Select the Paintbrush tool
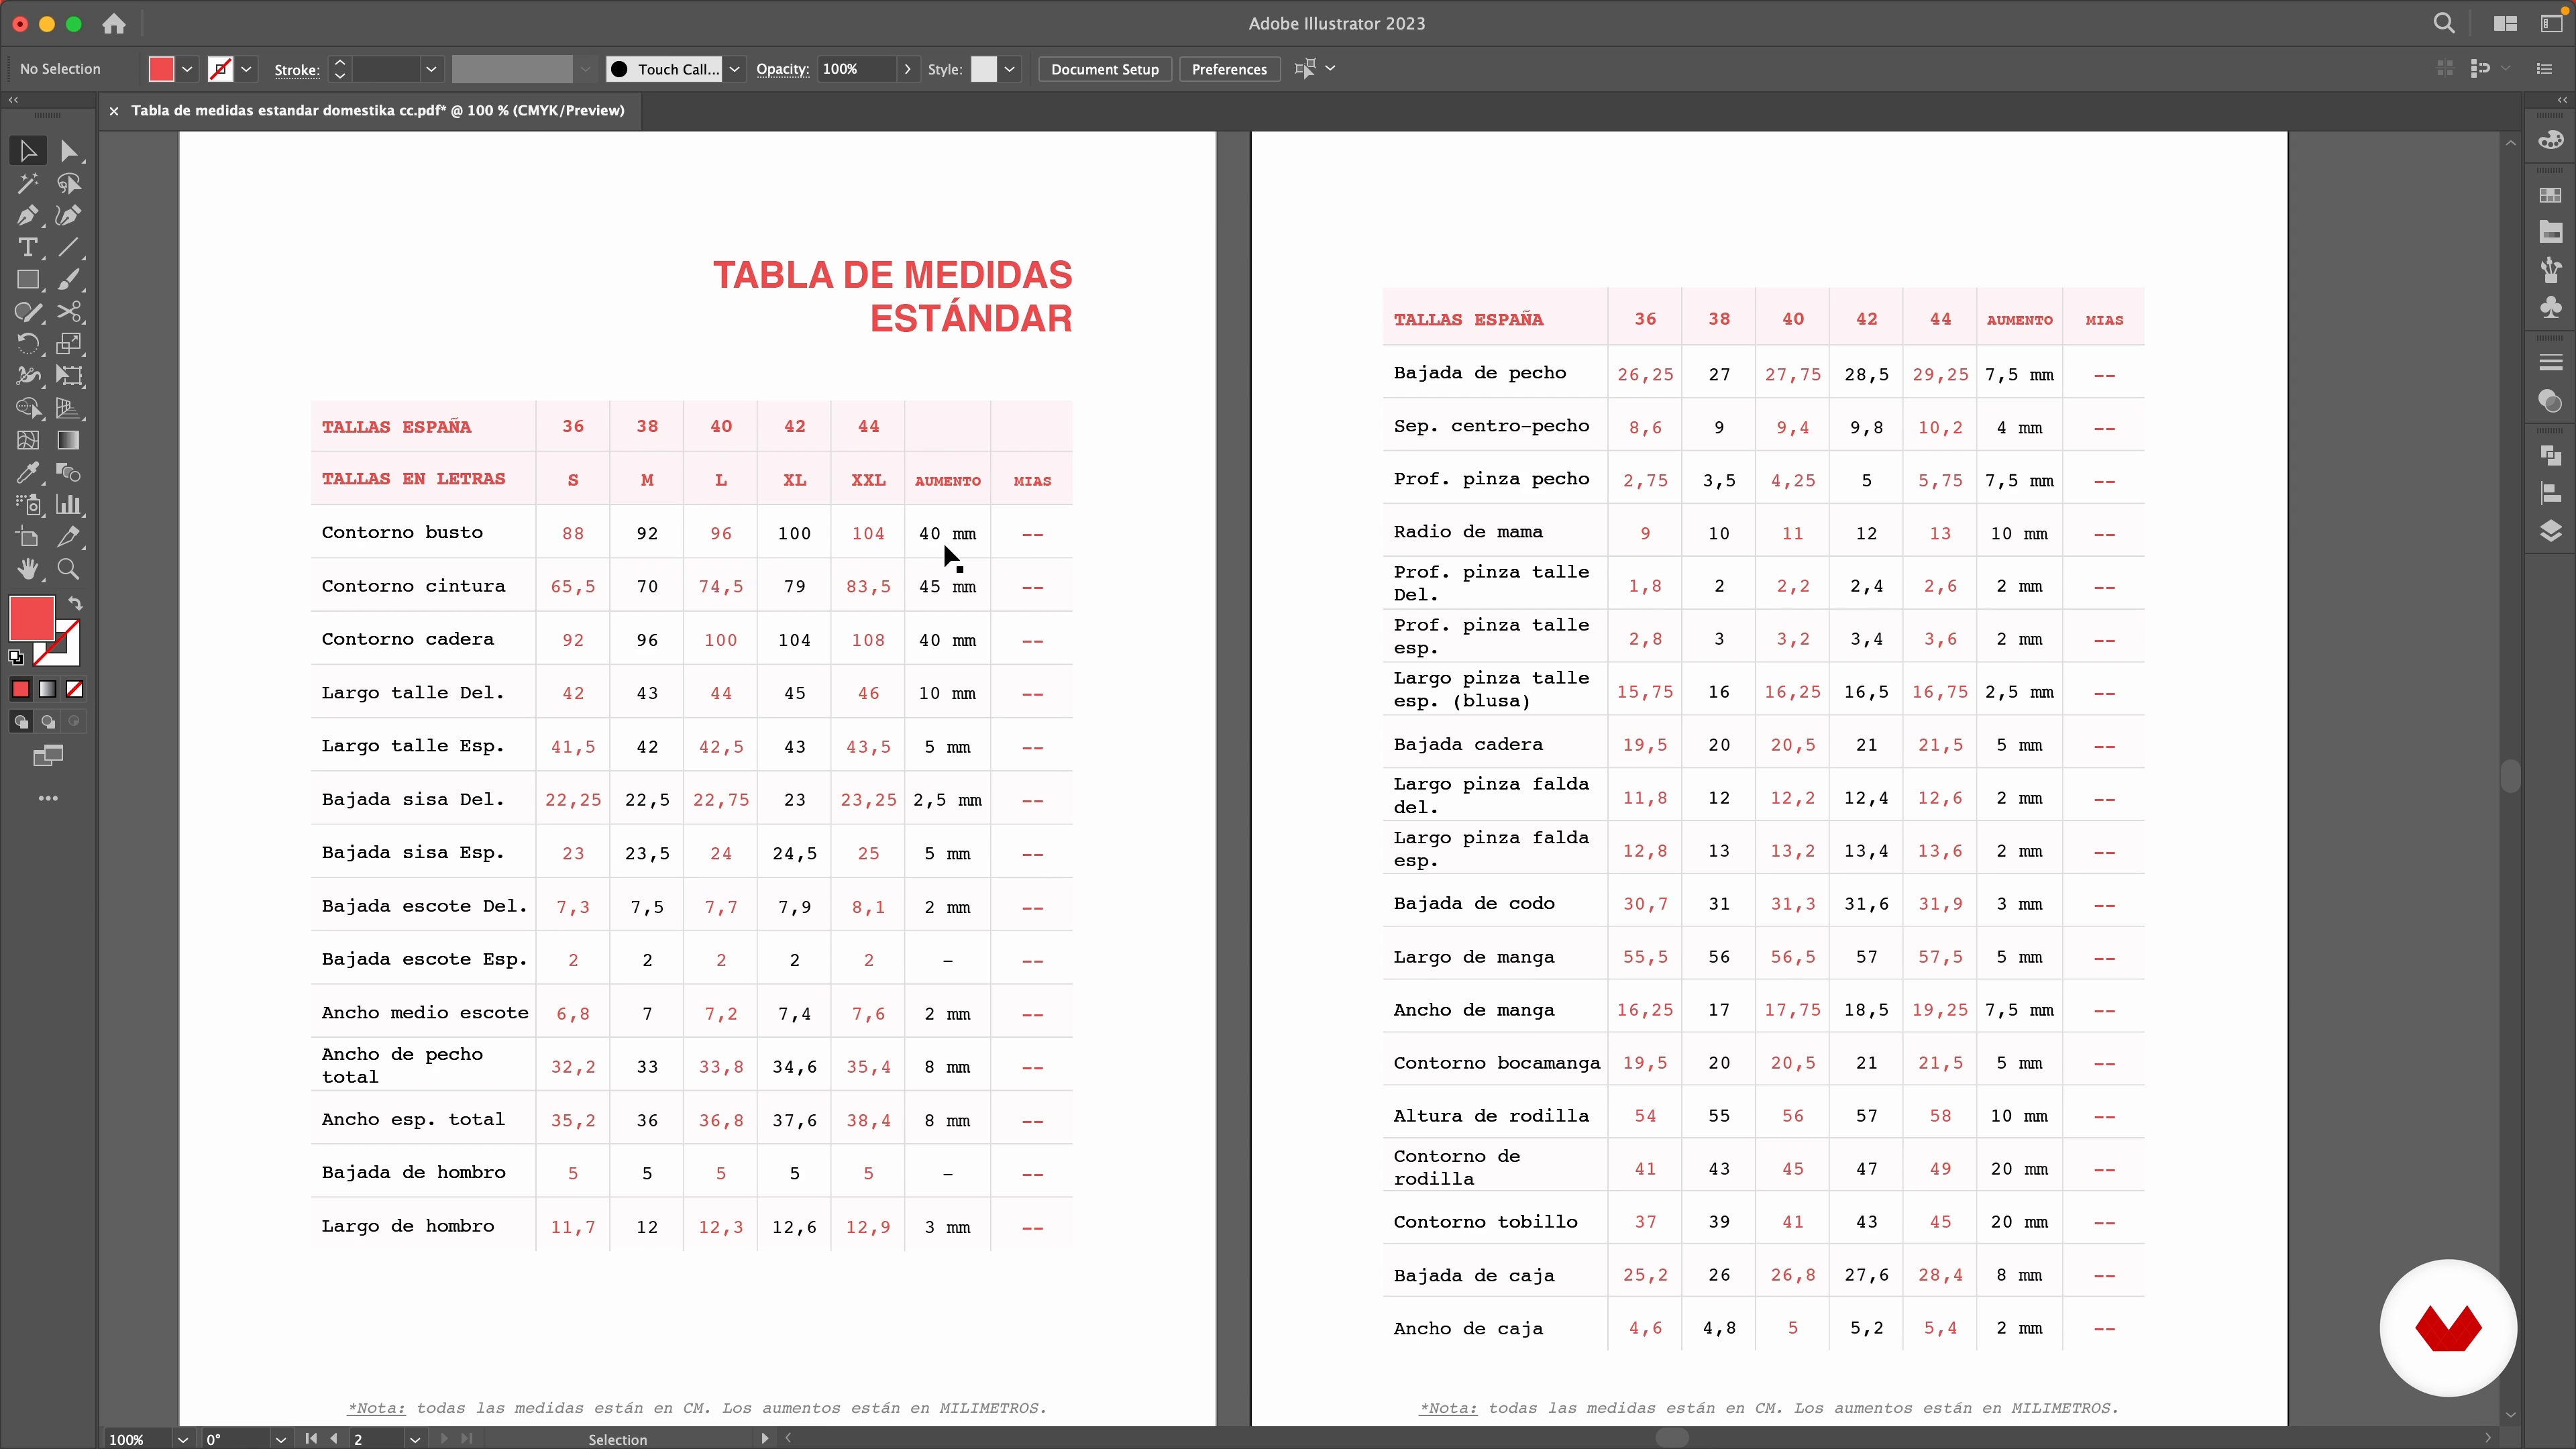This screenshot has width=2576, height=1449. click(68, 280)
